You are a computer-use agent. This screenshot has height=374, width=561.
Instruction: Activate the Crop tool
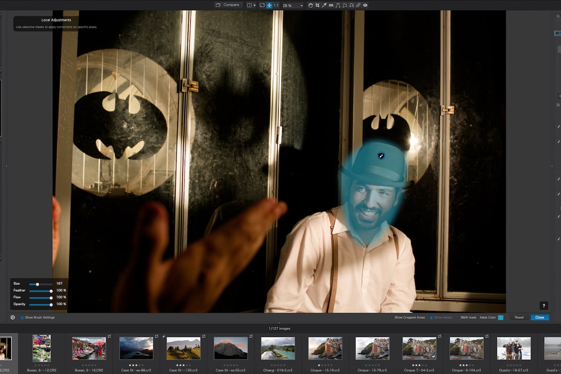pyautogui.click(x=318, y=5)
